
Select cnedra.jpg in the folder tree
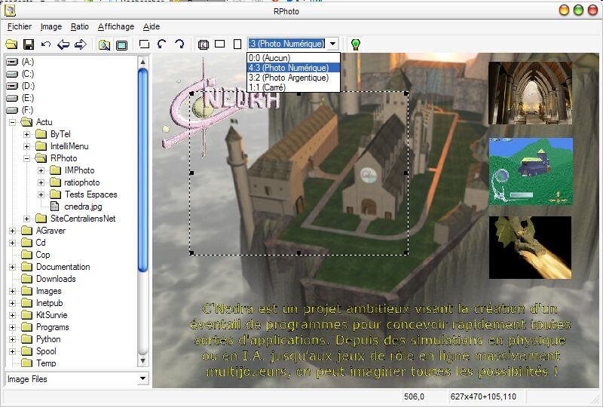(x=83, y=207)
